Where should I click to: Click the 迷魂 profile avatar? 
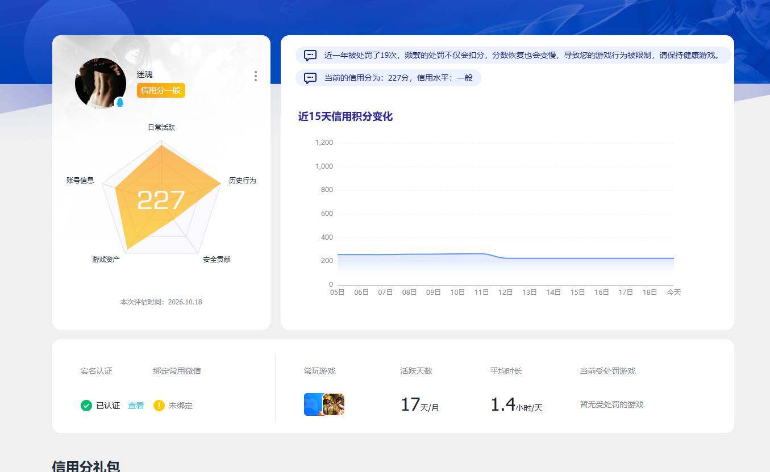point(101,83)
